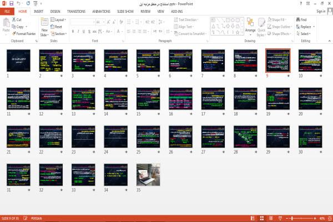Click the Paste clipboard icon
The height and width of the screenshot is (222, 333).
click(6, 23)
